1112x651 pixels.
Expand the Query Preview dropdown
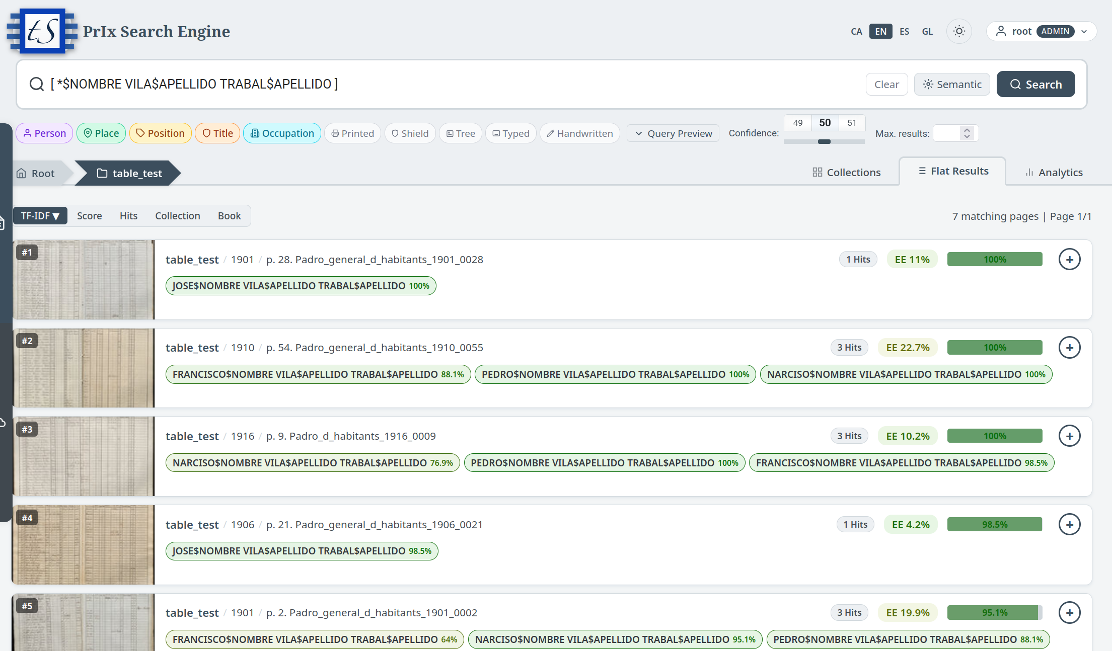(673, 133)
